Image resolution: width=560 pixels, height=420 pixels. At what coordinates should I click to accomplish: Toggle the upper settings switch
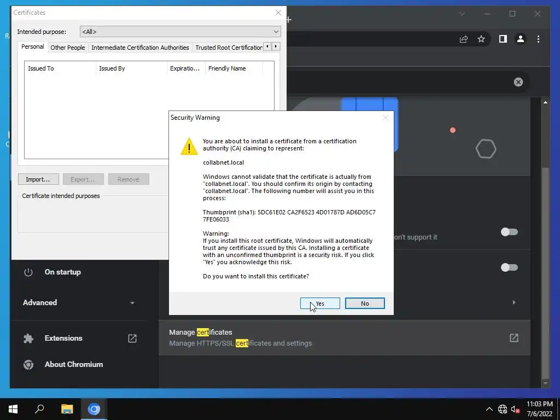coord(509,232)
